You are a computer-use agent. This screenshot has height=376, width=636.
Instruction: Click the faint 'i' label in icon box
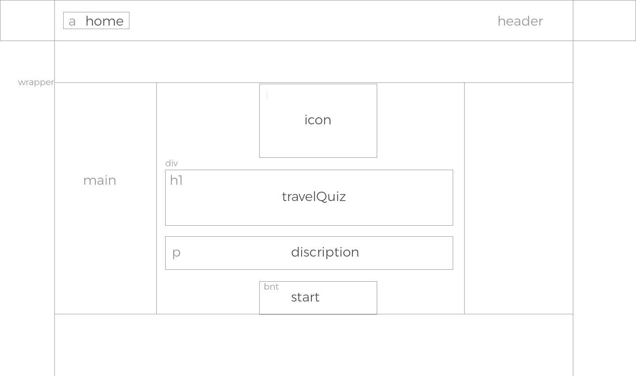pyautogui.click(x=267, y=95)
